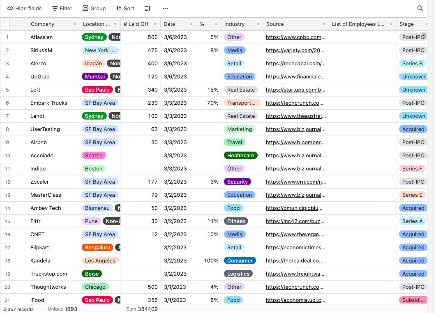Click the row height icon
Image resolution: width=436 pixels, height=313 pixels.
[148, 8]
